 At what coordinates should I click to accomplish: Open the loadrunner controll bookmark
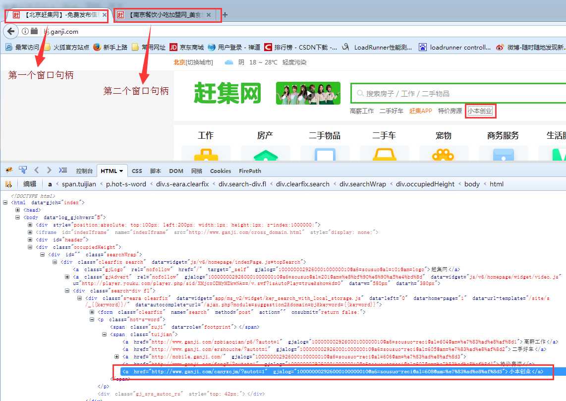click(455, 47)
